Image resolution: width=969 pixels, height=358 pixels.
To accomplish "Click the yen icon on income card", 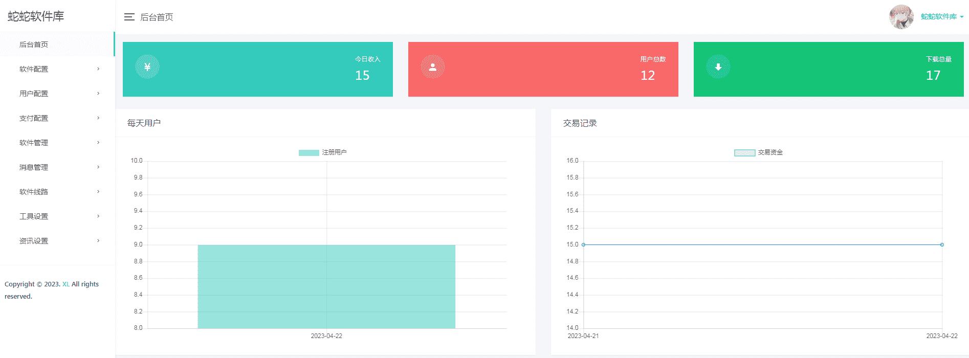I will tap(147, 67).
